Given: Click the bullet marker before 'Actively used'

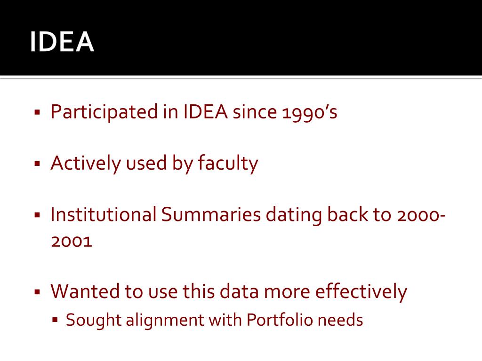Looking at the screenshot, I should pos(38,163).
